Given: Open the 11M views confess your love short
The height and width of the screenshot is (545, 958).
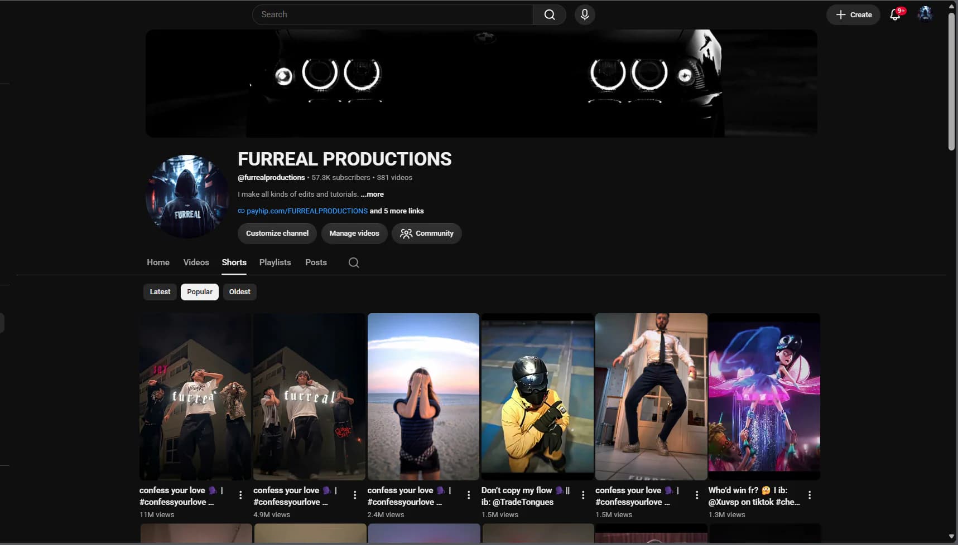Looking at the screenshot, I should click(x=195, y=397).
